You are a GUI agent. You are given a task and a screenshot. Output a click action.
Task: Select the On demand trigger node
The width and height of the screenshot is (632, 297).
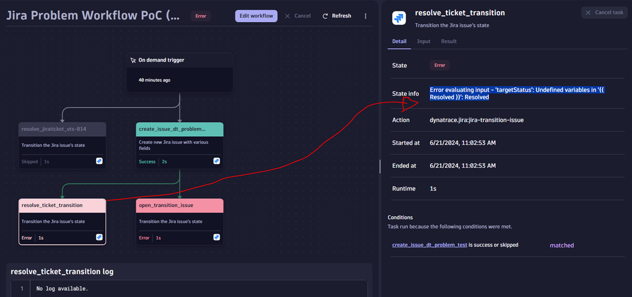(180, 72)
